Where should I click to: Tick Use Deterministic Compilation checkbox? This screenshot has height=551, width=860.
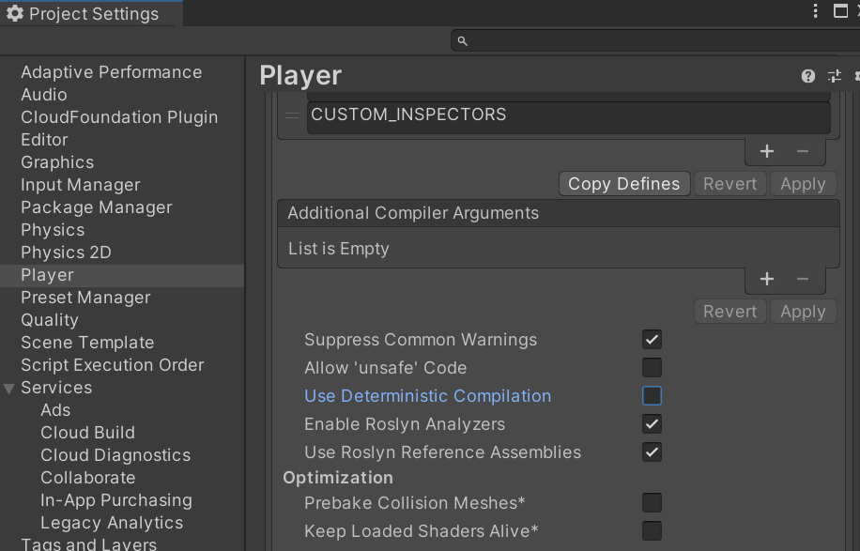(x=652, y=396)
